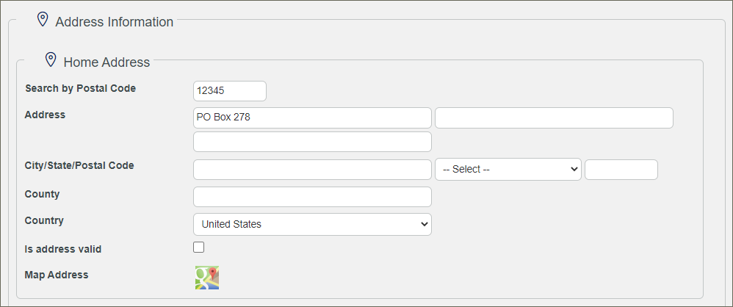Click the pin icon beside Home Address
Screen dimensions: 733x307
coord(51,59)
